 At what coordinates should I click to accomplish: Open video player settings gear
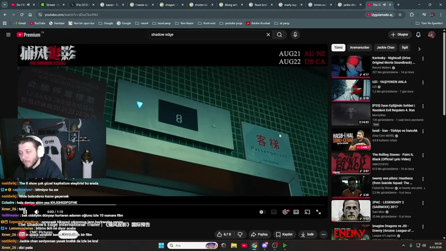pyautogui.click(x=285, y=212)
